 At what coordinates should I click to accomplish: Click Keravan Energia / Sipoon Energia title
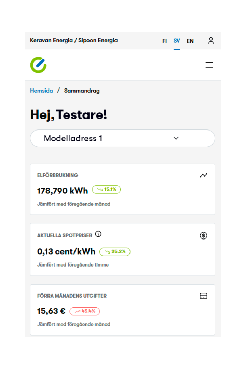[74, 40]
